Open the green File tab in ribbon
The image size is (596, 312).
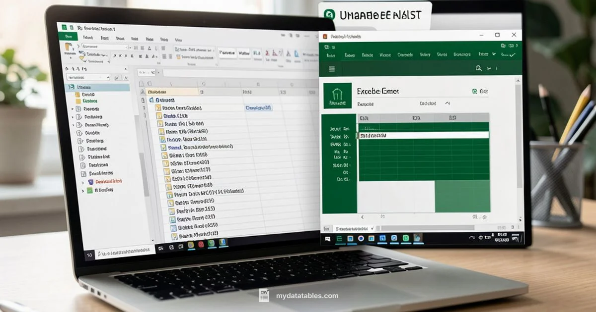click(x=68, y=37)
